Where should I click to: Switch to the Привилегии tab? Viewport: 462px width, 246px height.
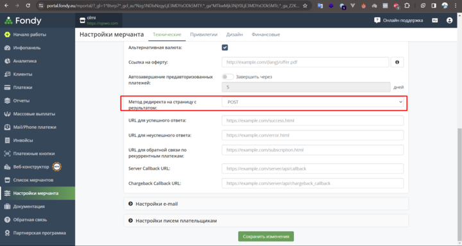[203, 35]
